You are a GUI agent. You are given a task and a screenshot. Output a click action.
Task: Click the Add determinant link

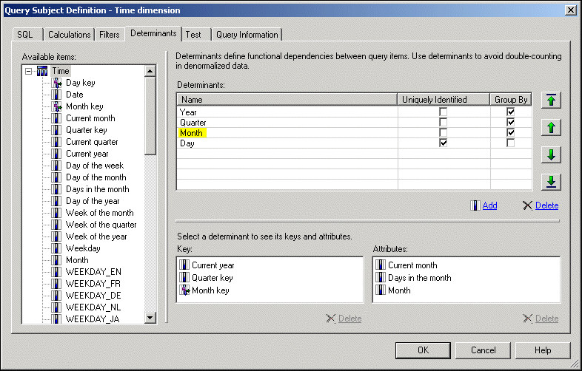click(x=489, y=205)
